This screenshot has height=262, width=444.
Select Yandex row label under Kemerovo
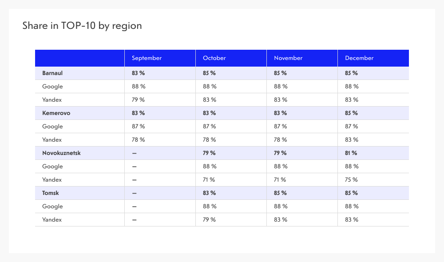[52, 140]
